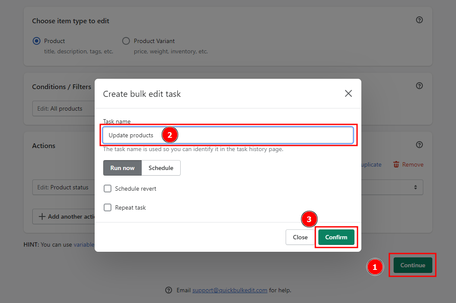
Task: Tick the Repeat task checkbox
Action: coord(108,207)
